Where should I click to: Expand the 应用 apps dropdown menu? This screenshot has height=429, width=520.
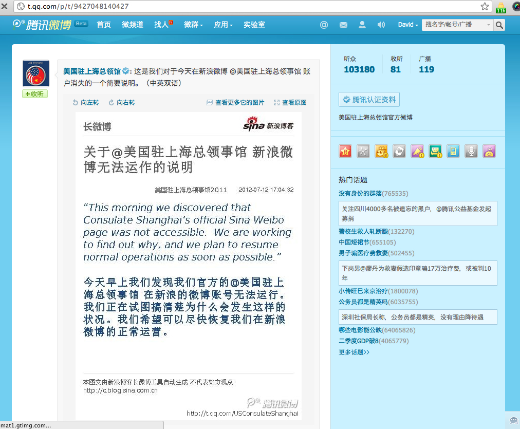tap(223, 25)
